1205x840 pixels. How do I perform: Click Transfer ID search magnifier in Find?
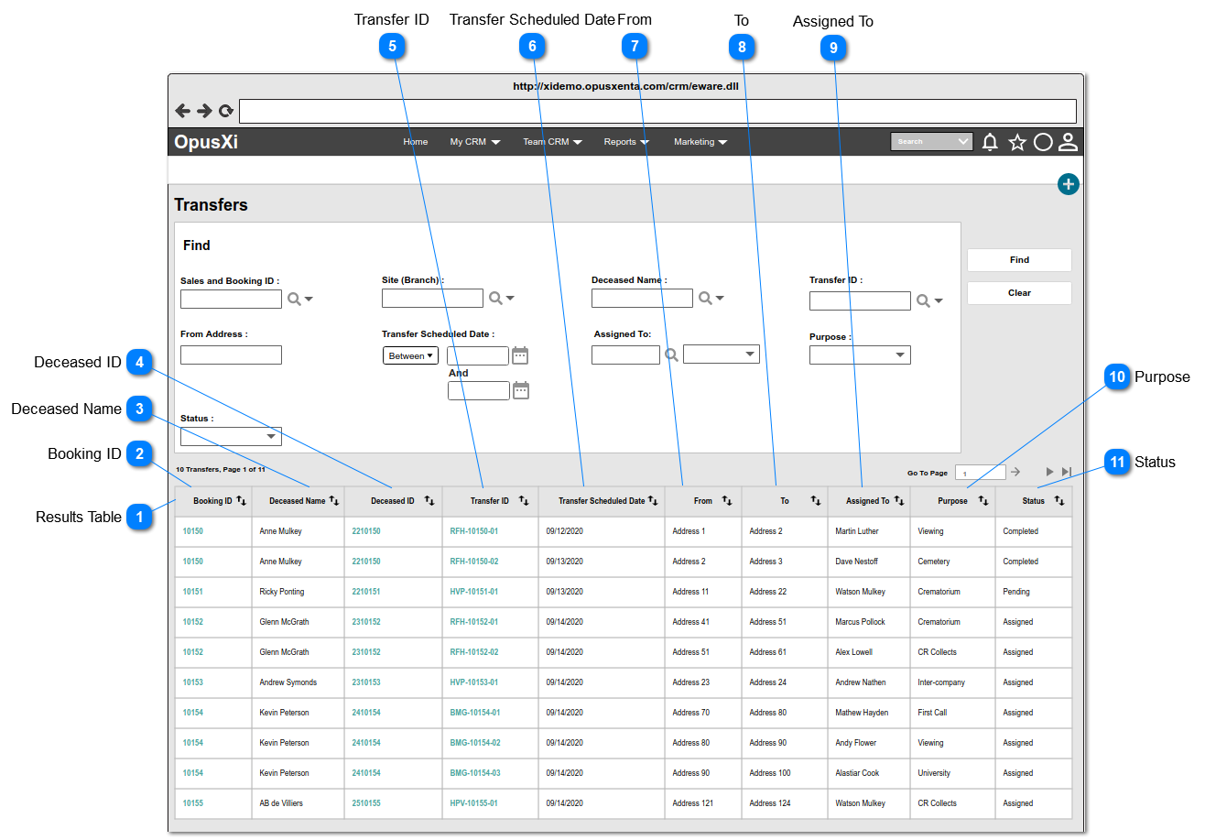click(923, 300)
